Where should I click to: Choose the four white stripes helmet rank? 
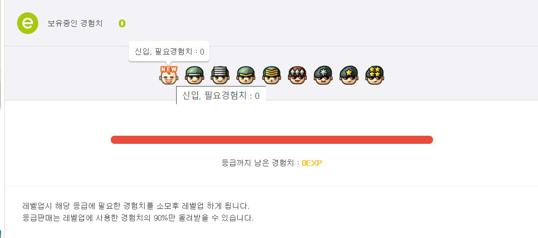[x=220, y=75]
